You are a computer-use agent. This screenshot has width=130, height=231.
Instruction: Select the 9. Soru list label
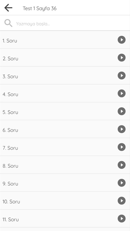10,184
